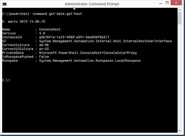The width and height of the screenshot is (185, 136).
Task: Click the 'Administrator: Command Prompt' title text
Action: pos(92,4)
